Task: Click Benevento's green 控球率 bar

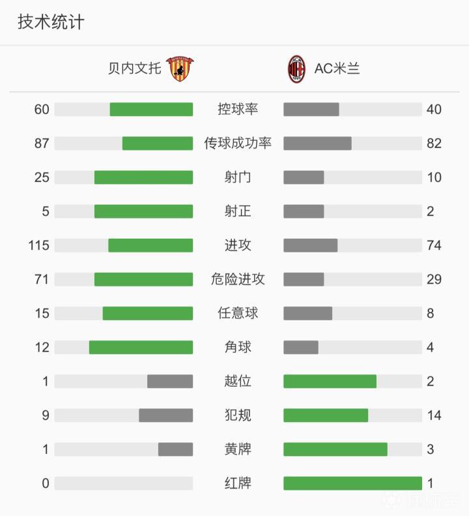Action: point(151,109)
